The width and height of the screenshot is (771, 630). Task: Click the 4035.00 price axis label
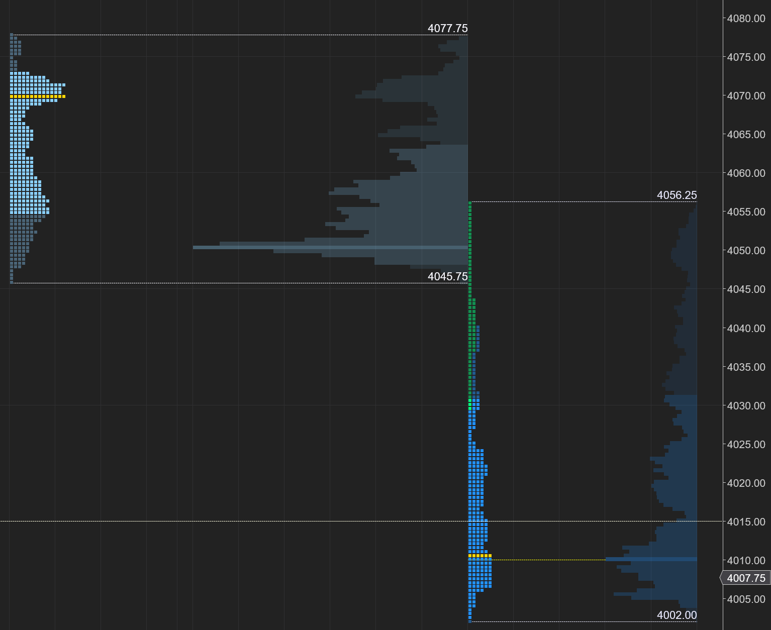[x=746, y=367]
